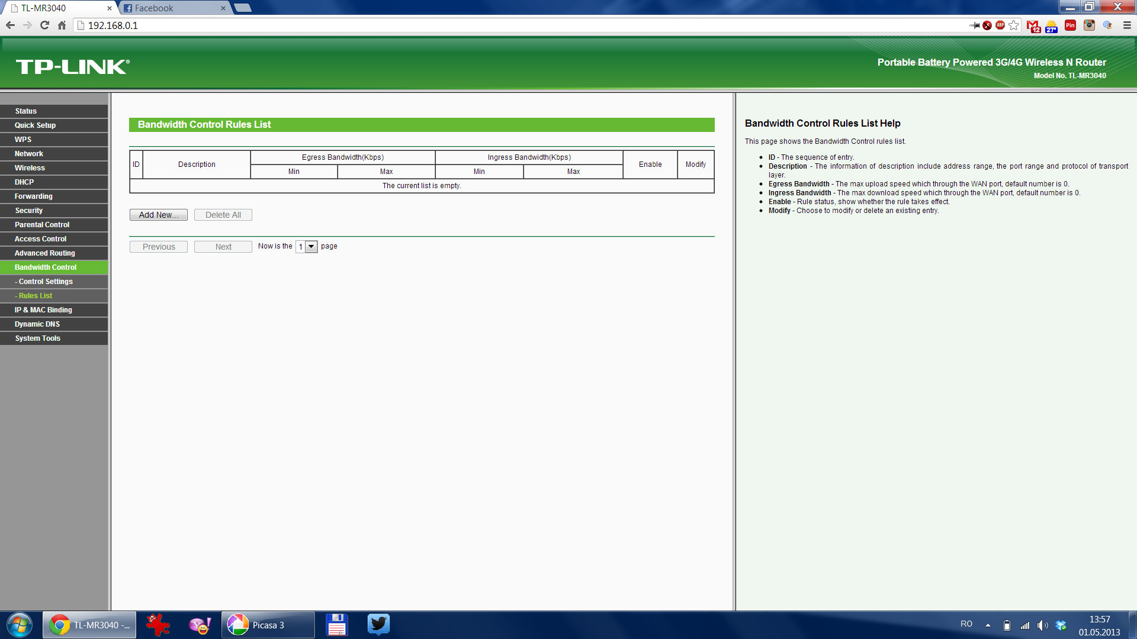Open the weather extension showing 27°
This screenshot has height=639, width=1137.
pyautogui.click(x=1052, y=26)
